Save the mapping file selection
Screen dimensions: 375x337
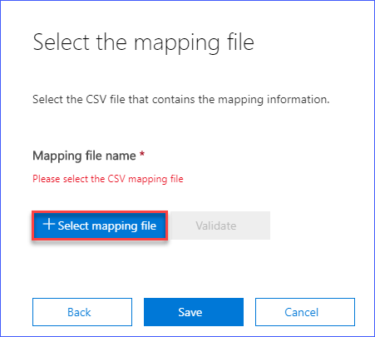[194, 312]
